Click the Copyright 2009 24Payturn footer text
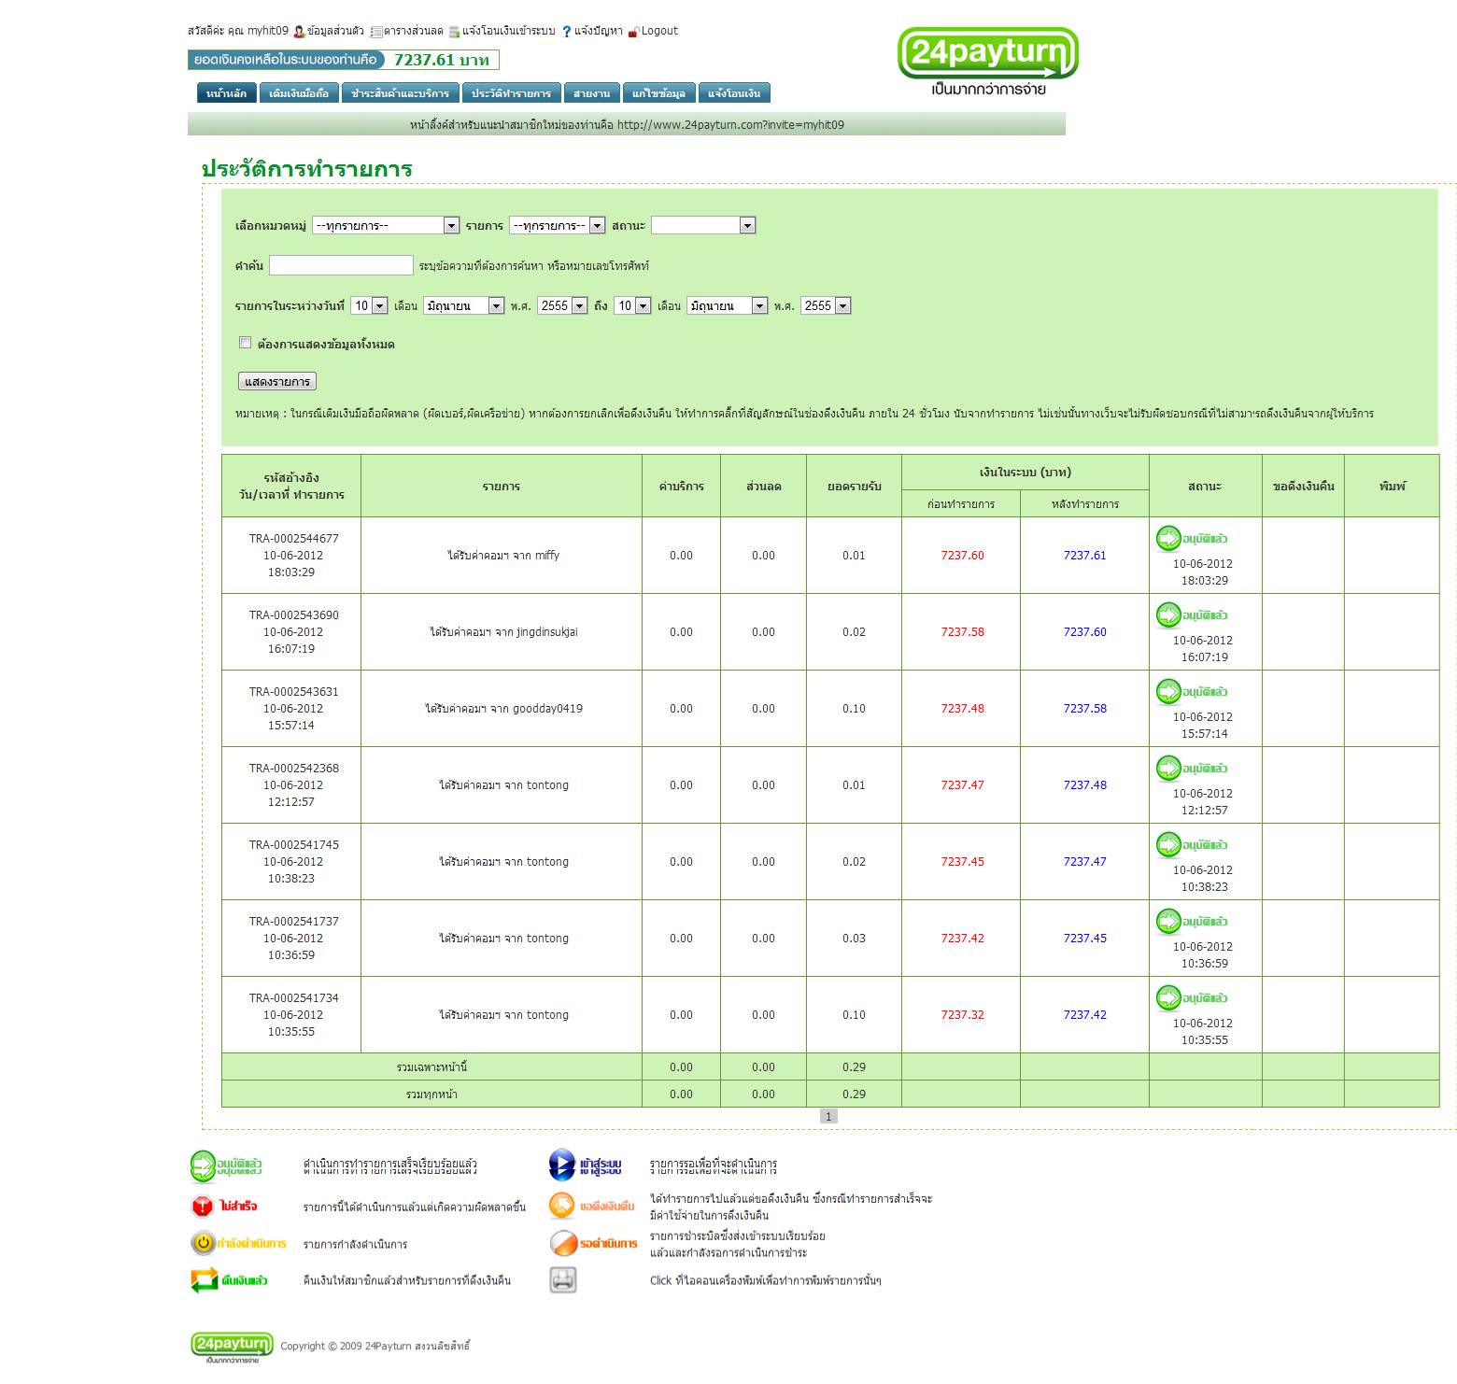1457x1384 pixels. tap(375, 1346)
